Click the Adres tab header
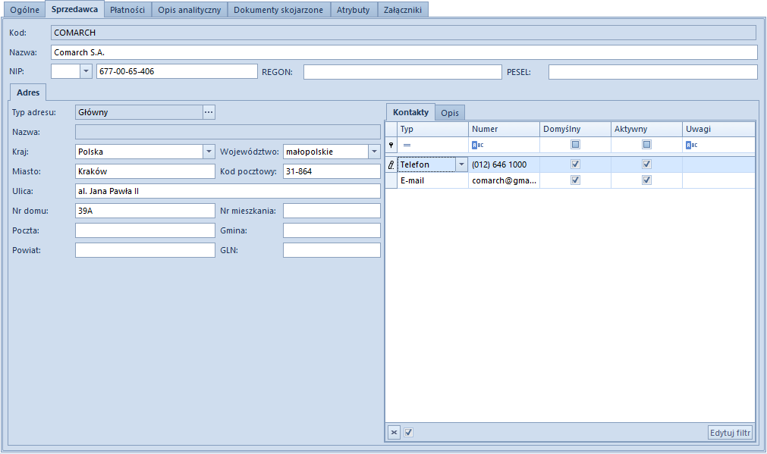 pyautogui.click(x=28, y=92)
